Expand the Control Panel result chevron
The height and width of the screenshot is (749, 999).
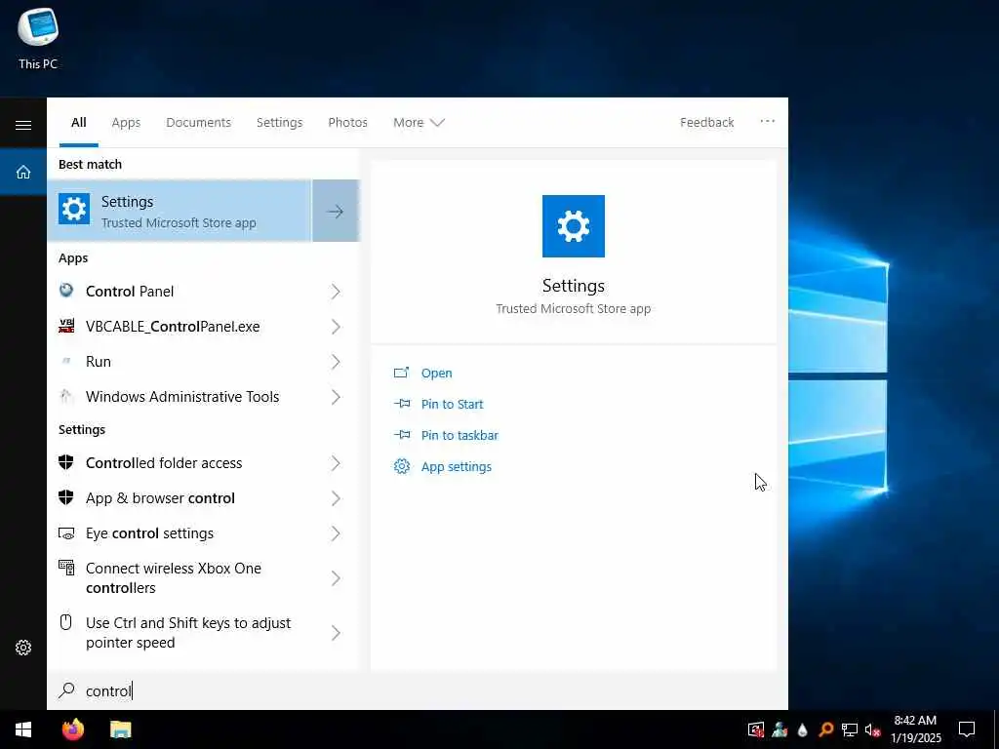(x=336, y=291)
